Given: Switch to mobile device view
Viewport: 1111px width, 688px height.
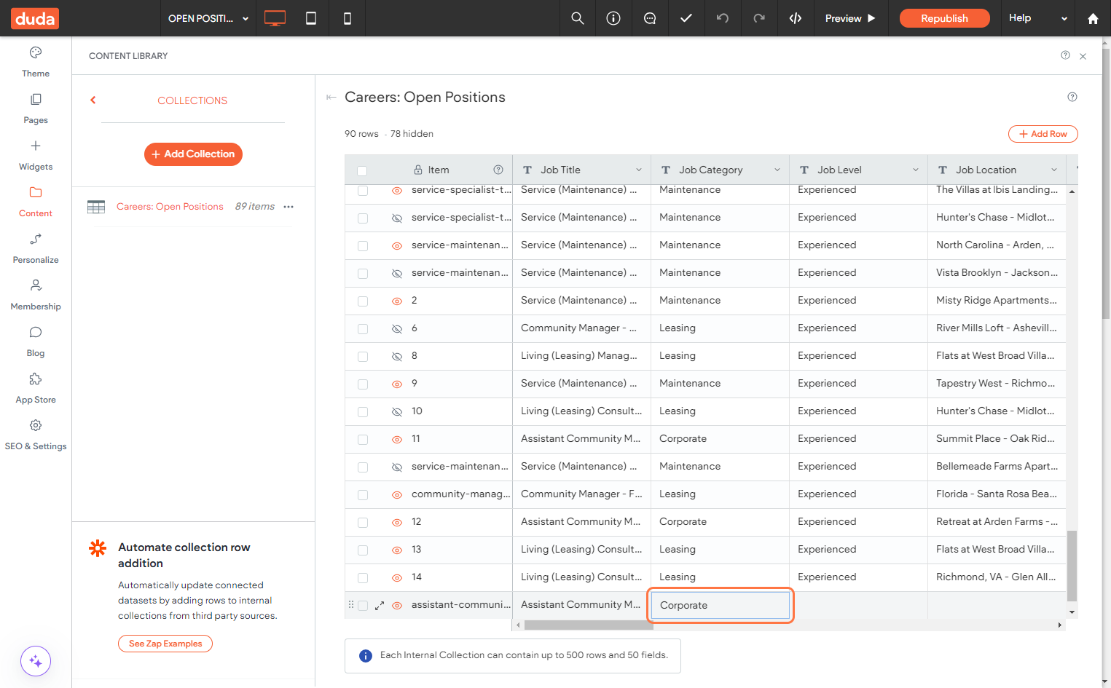Looking at the screenshot, I should (x=348, y=18).
